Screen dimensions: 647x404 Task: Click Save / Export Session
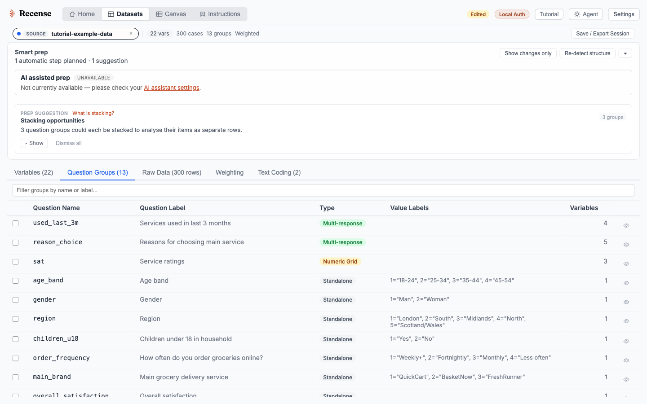click(x=603, y=34)
